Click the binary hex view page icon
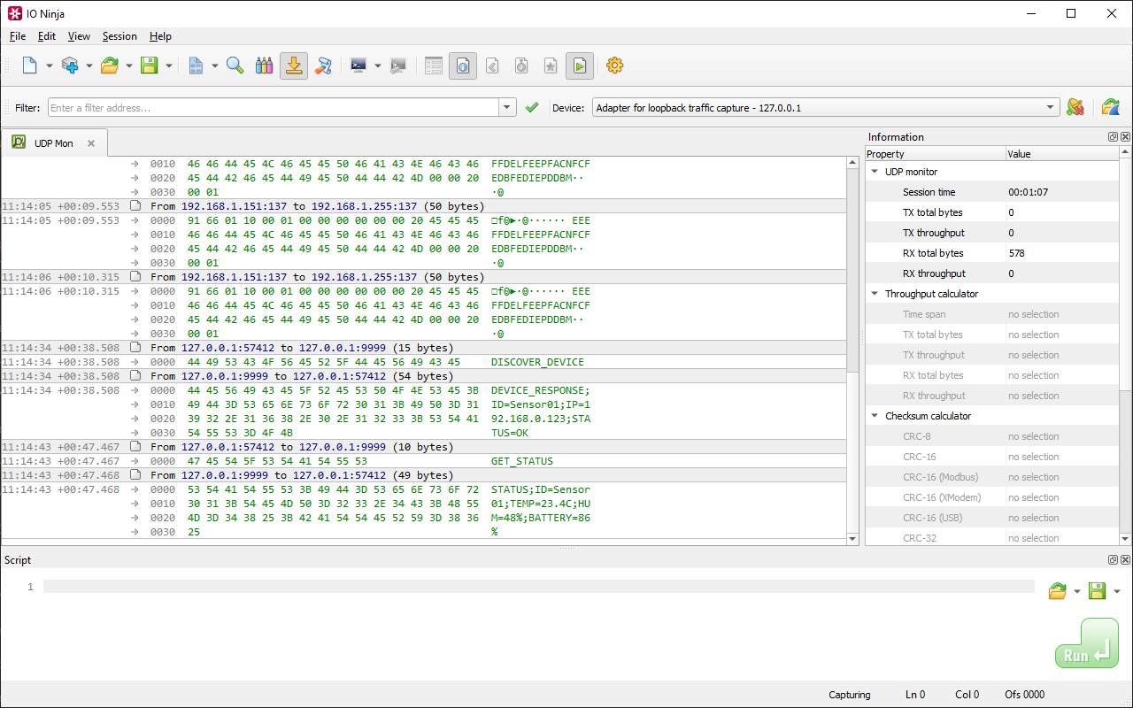 click(x=196, y=65)
